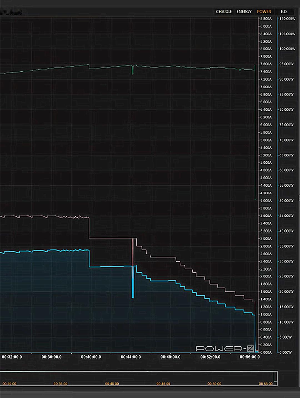The image size is (300, 398).
Task: Click the 8.800A current axis label
Action: click(266, 19)
